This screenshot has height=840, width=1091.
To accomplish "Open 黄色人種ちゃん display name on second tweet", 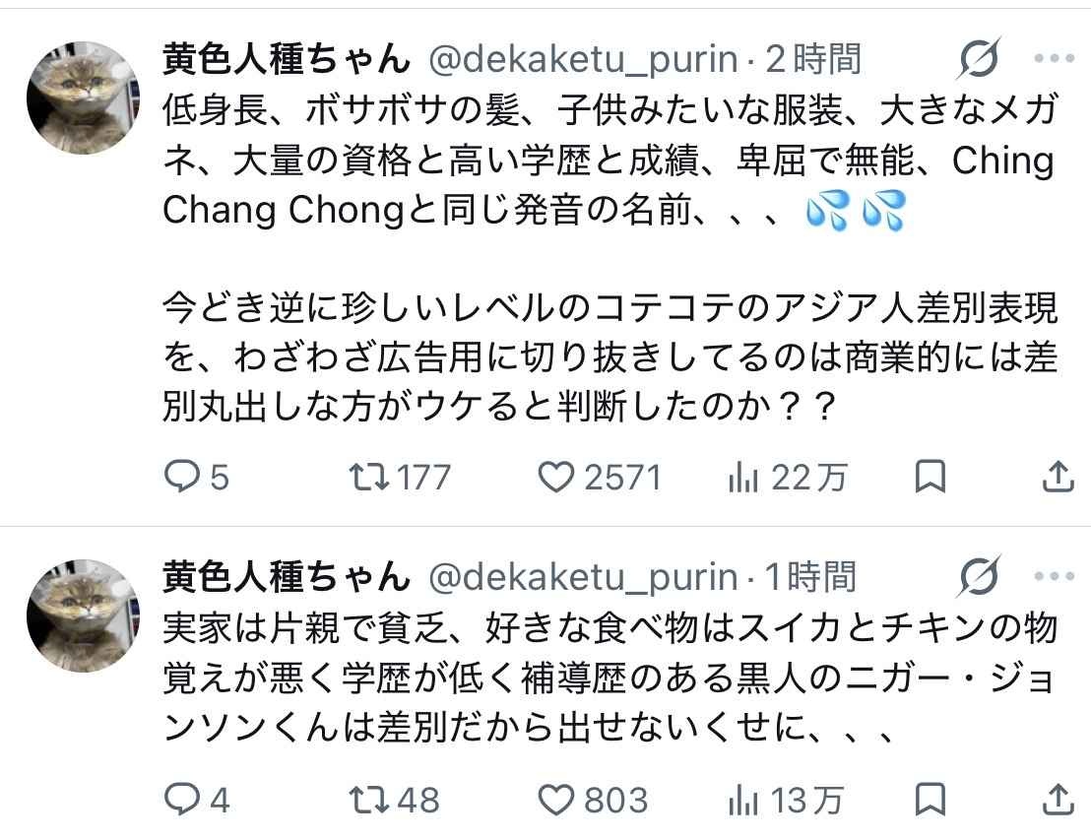I will pyautogui.click(x=286, y=577).
